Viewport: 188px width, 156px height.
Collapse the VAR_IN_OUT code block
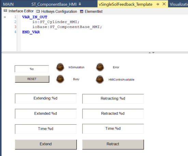tap(5, 17)
